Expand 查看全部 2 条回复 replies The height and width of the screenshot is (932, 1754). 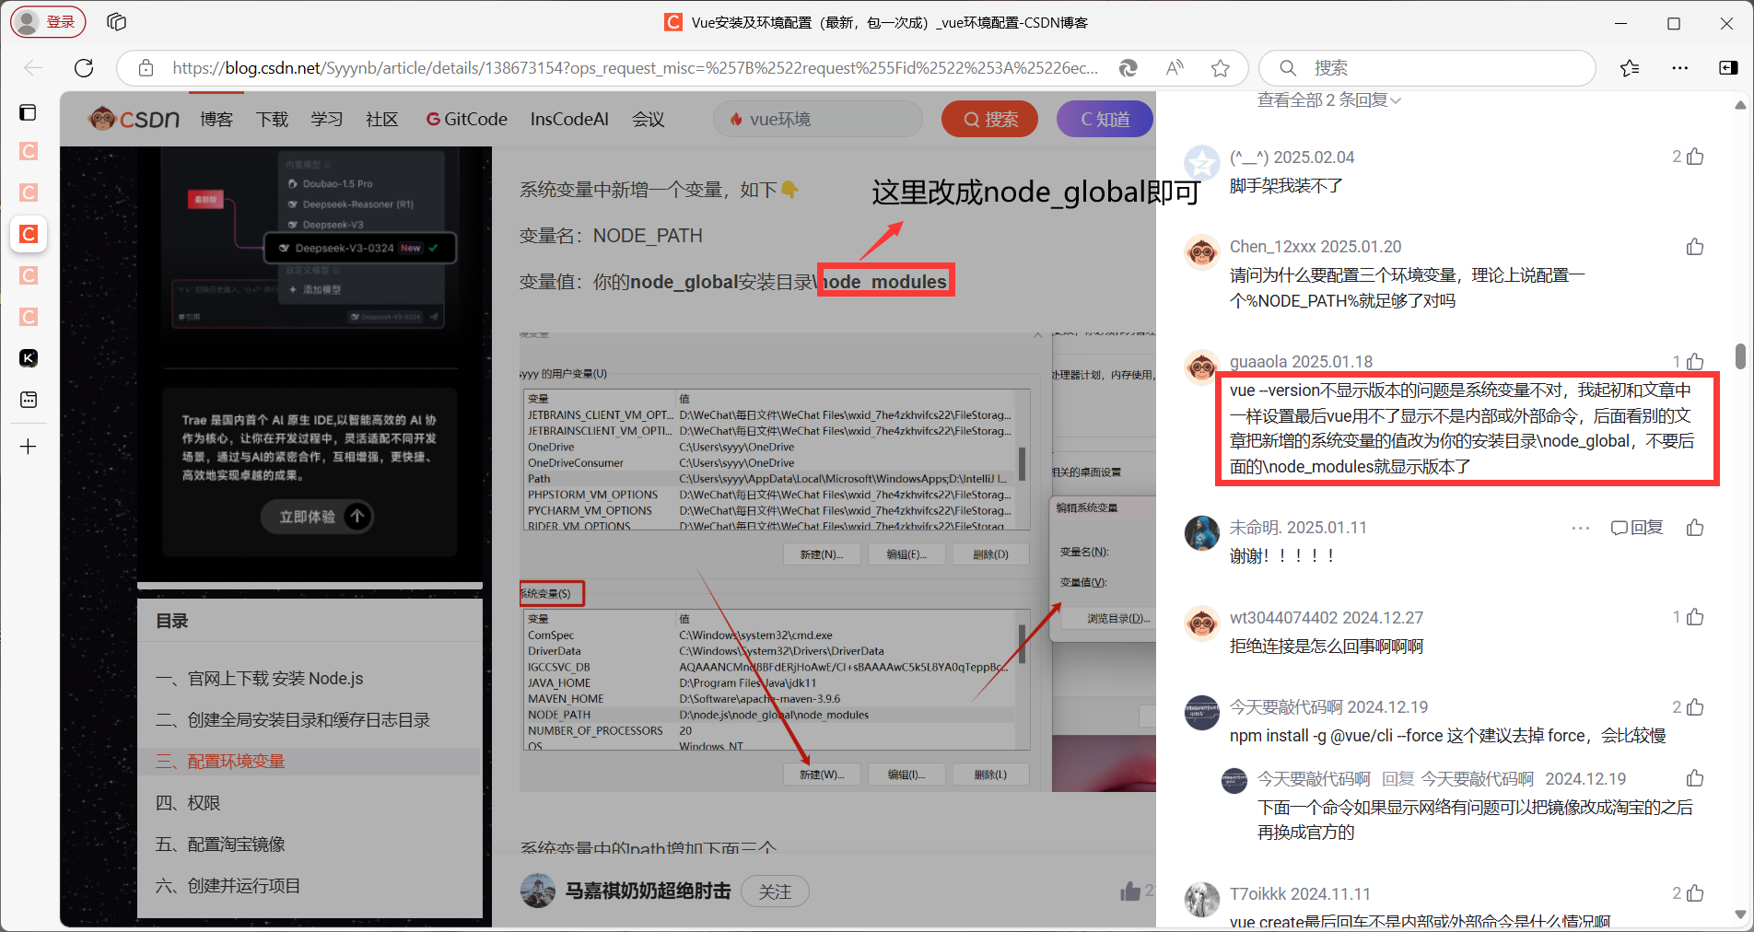tap(1329, 99)
